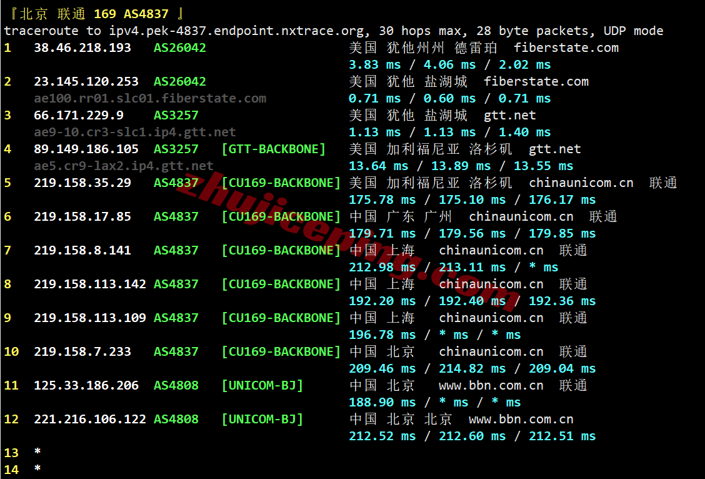The width and height of the screenshot is (705, 479).
Task: Click the IP 66.171.229.9
Action: (79, 115)
